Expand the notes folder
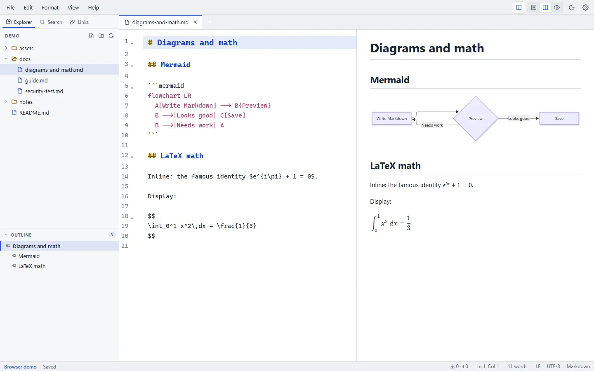594x371 pixels. coord(6,102)
